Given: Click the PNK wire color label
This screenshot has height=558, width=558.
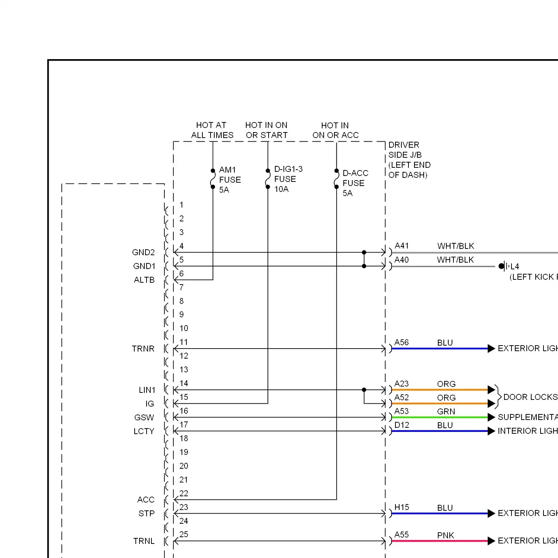Looking at the screenshot, I should point(446,535).
